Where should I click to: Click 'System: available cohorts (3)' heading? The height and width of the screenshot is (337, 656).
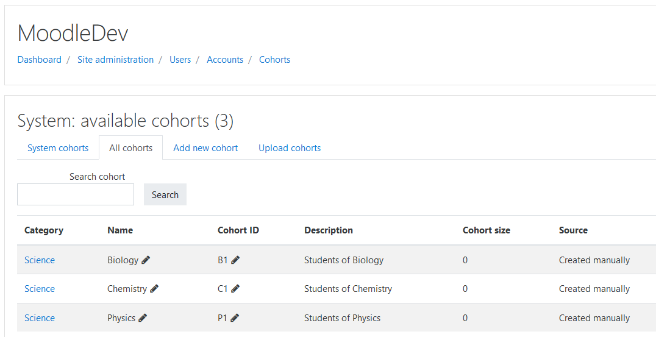(126, 121)
